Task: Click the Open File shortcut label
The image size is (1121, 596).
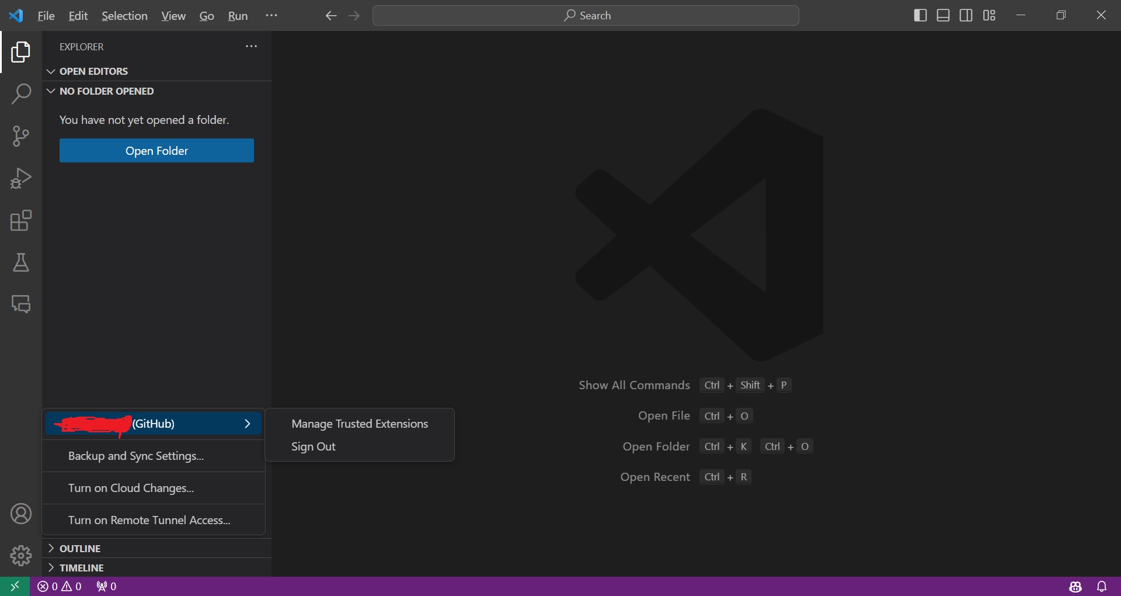Action: click(x=664, y=415)
